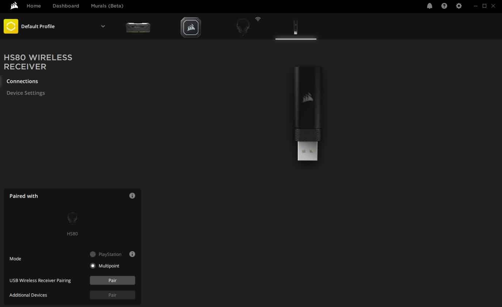
Task: Click the headset wireless signal indicator
Action: [258, 19]
